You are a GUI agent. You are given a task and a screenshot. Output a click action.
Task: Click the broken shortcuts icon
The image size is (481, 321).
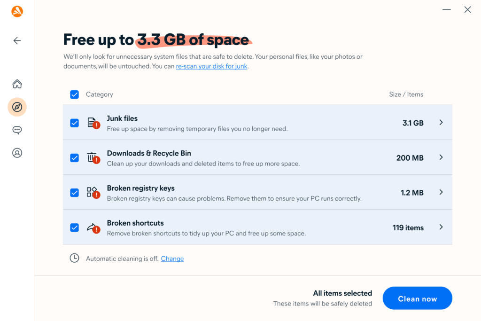point(92,227)
